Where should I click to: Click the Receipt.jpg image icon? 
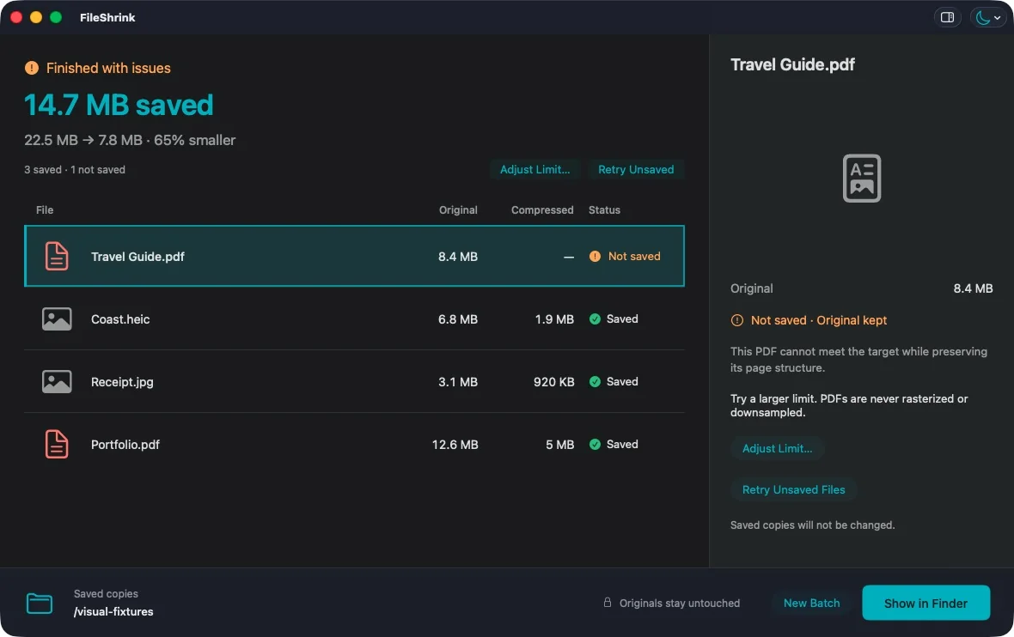pos(57,382)
